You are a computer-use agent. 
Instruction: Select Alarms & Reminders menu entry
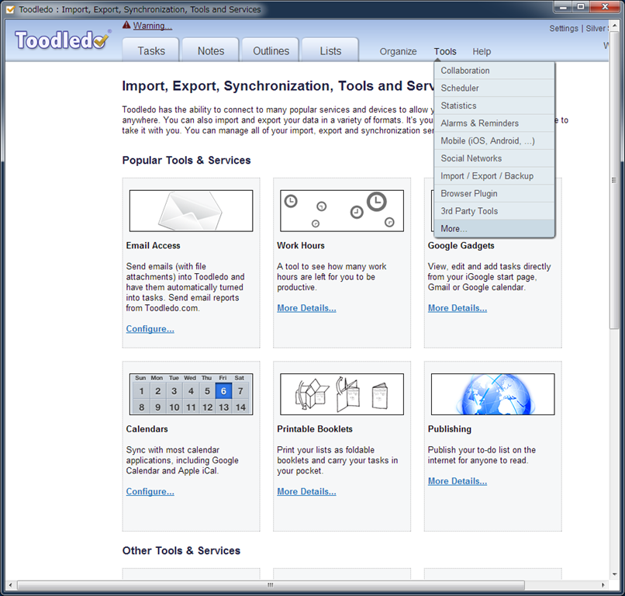494,123
